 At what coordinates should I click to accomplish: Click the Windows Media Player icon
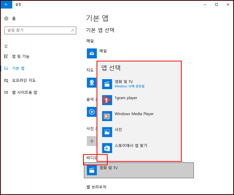point(107,116)
